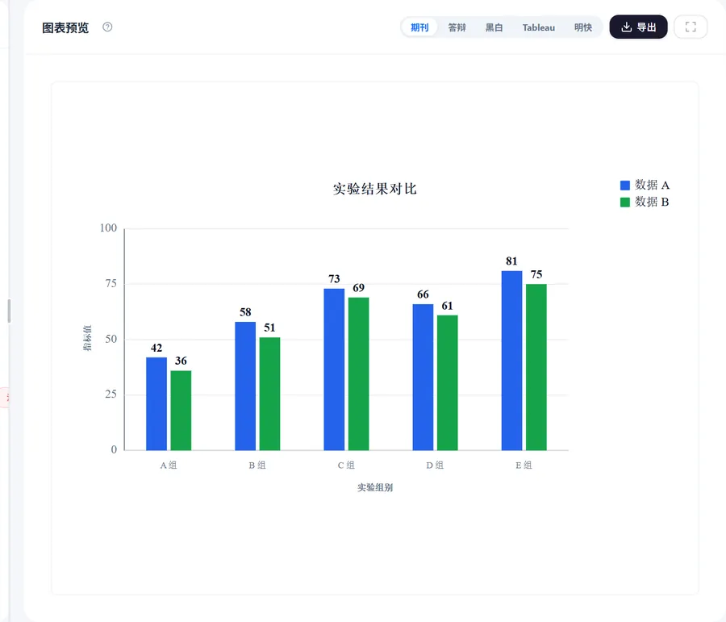This screenshot has width=726, height=622.
Task: Click the E 组 axis label
Action: tap(524, 465)
